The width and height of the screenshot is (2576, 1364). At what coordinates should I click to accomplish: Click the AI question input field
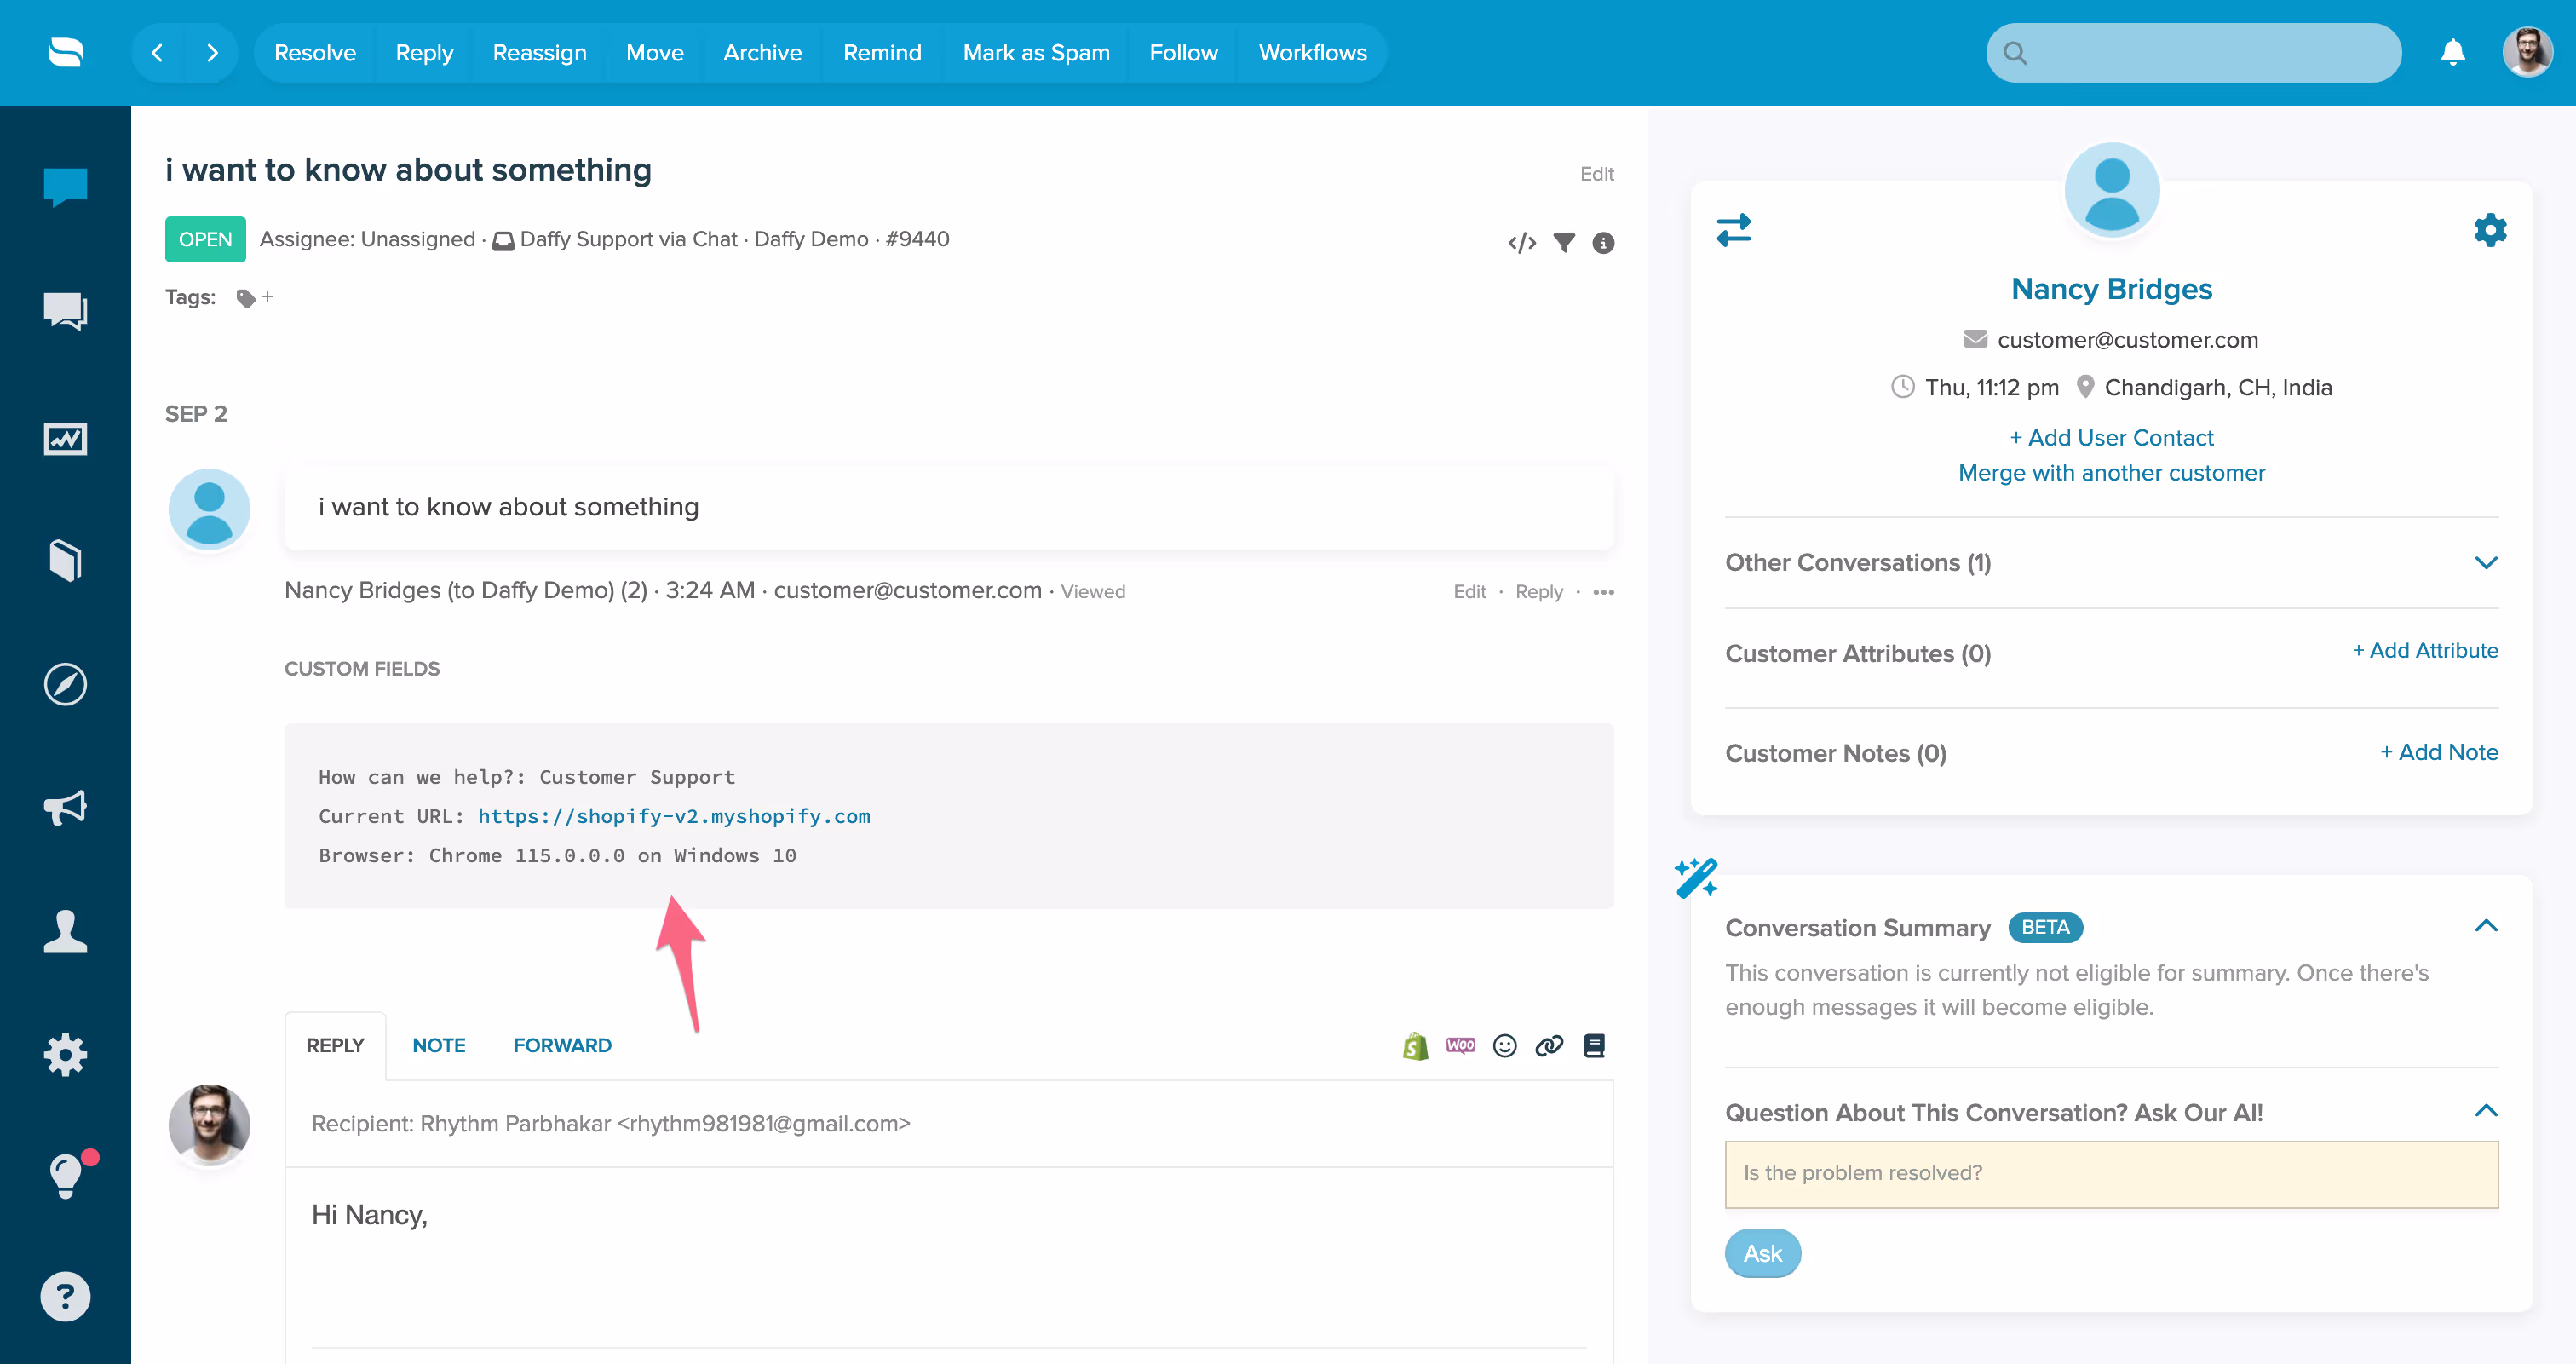click(x=2111, y=1174)
